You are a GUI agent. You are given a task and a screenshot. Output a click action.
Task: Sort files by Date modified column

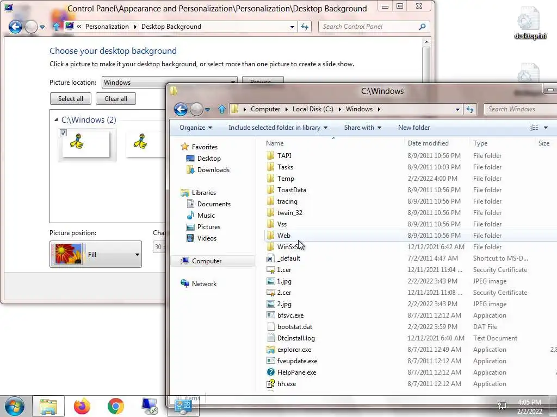428,143
